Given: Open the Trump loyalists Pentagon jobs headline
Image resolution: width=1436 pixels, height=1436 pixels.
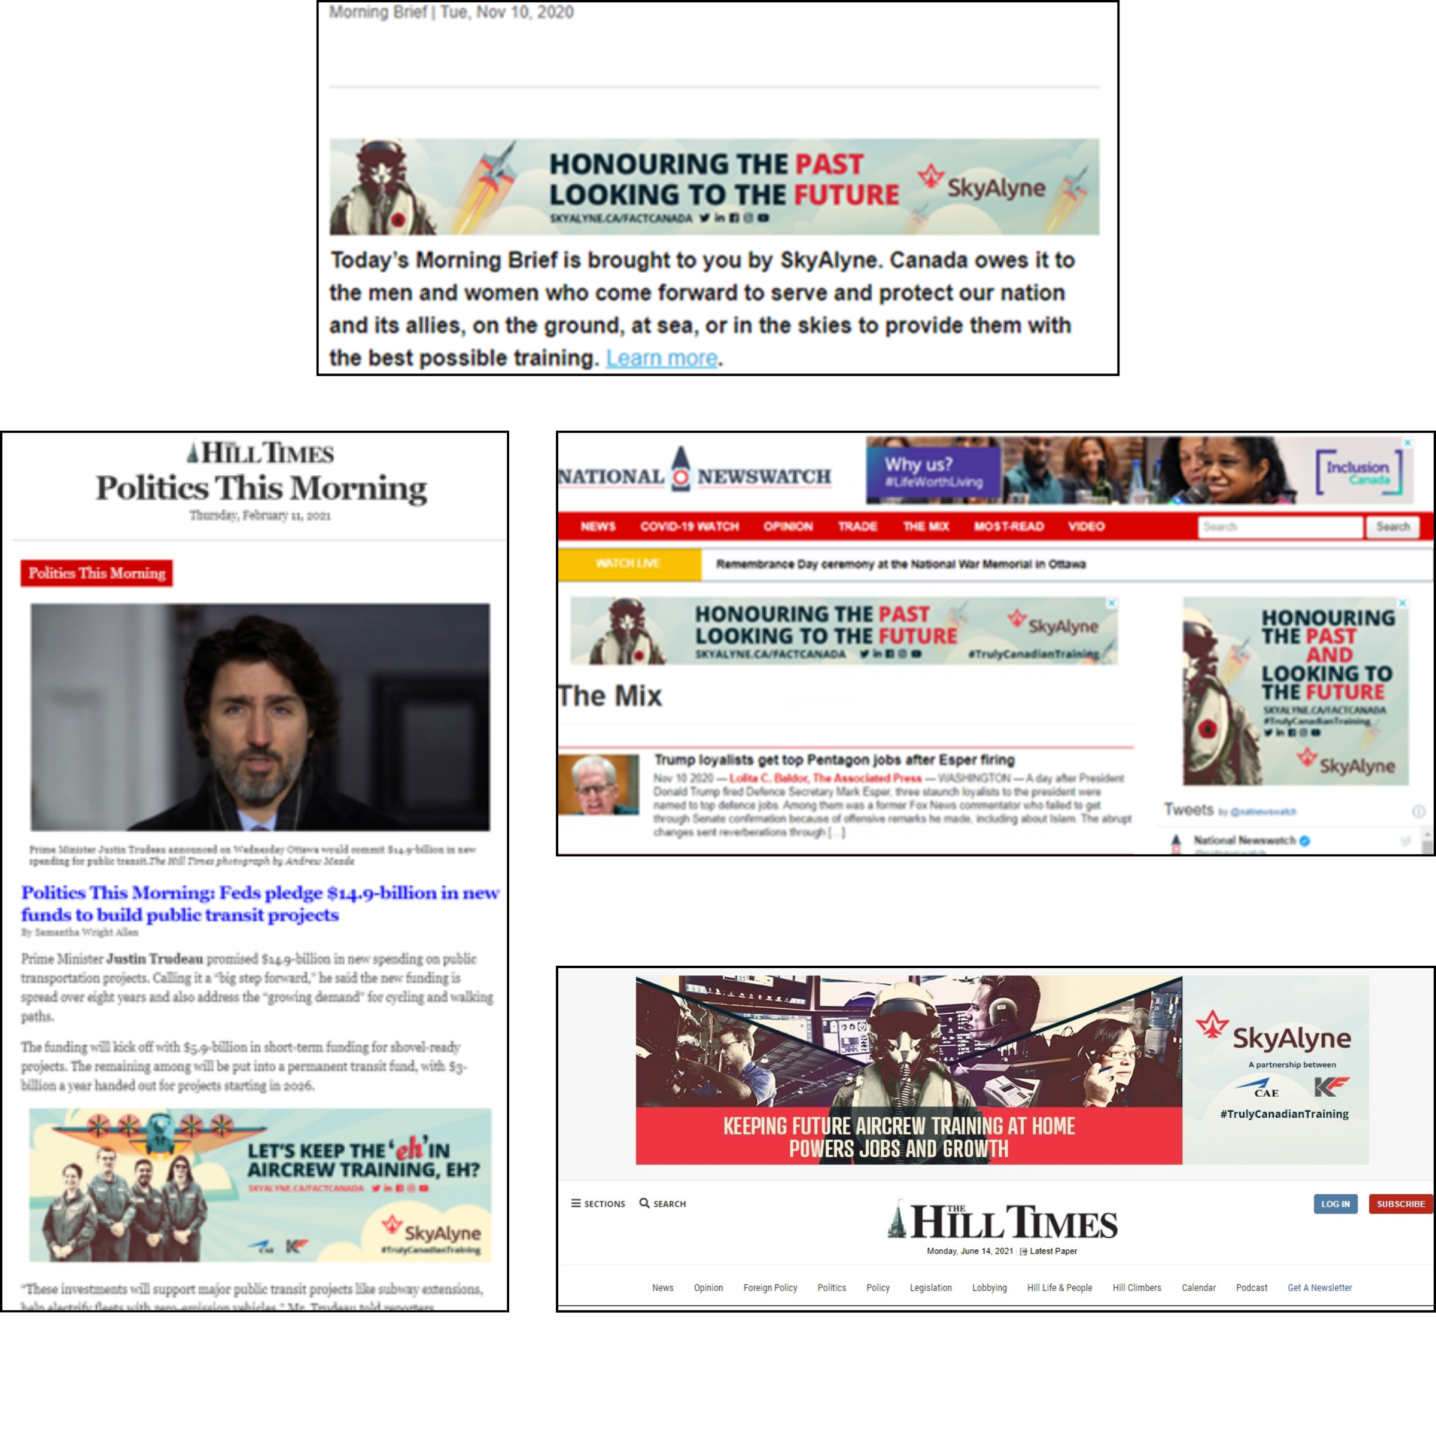Looking at the screenshot, I should pyautogui.click(x=834, y=760).
